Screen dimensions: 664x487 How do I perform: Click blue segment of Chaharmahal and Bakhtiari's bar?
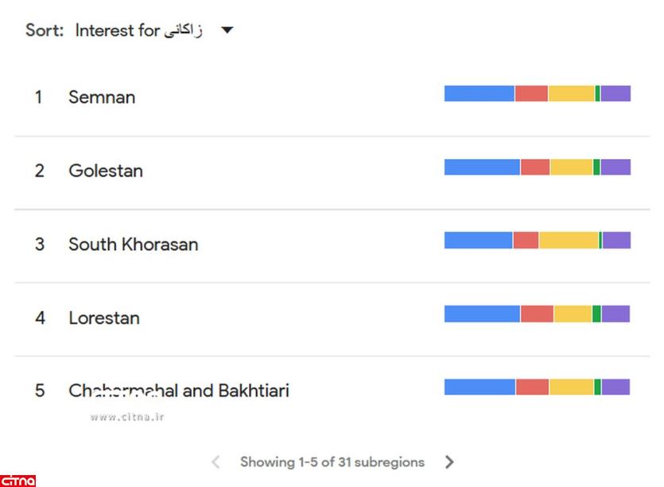click(480, 387)
